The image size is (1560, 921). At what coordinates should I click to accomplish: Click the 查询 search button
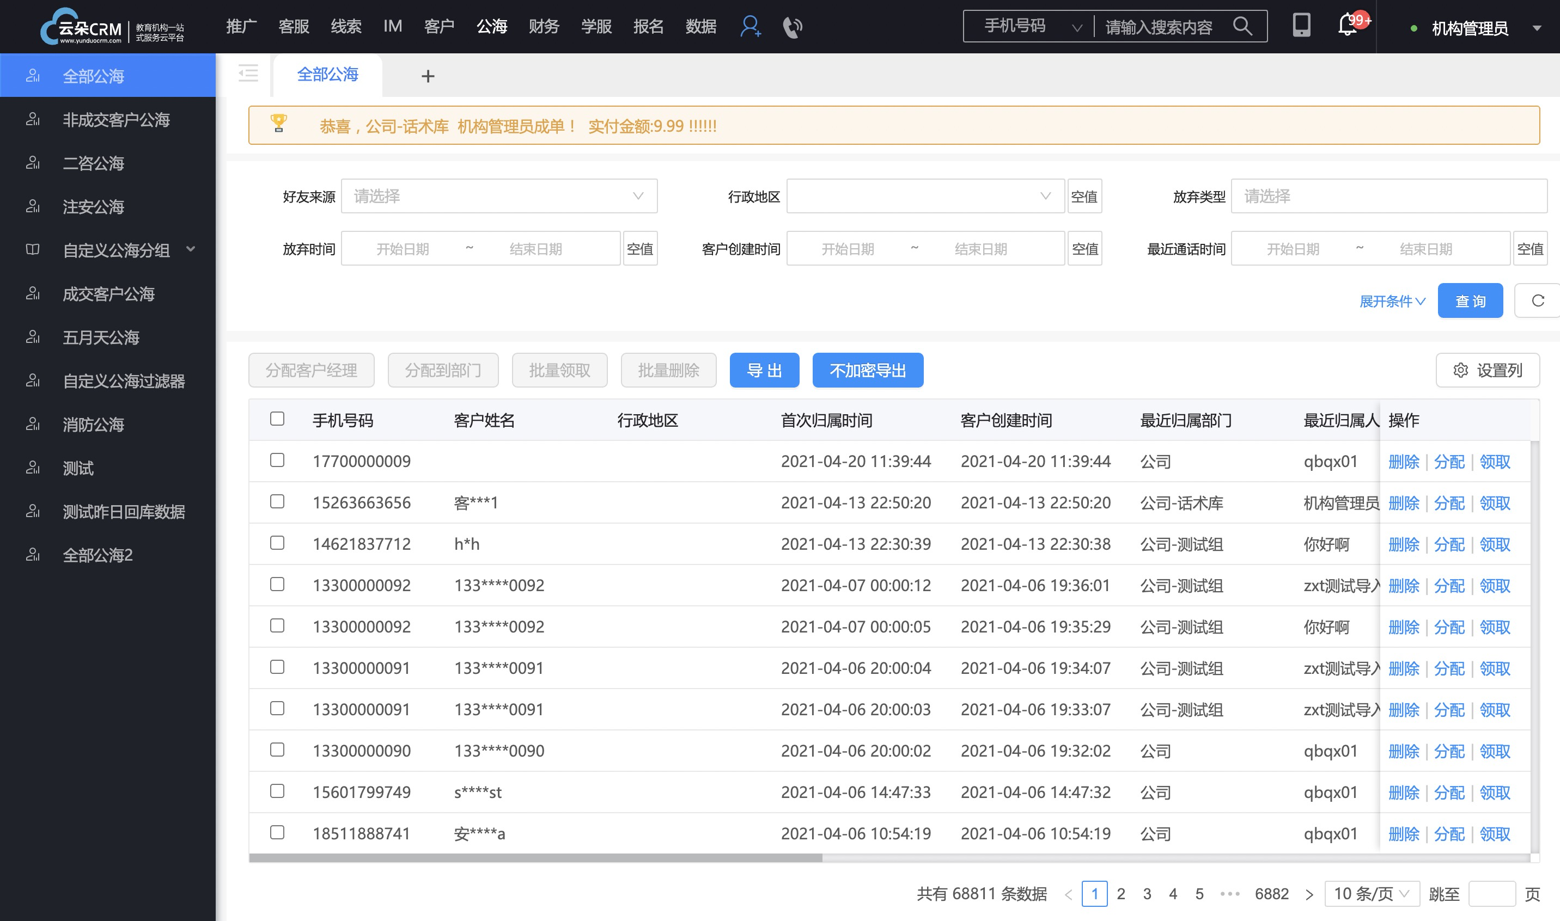pos(1471,302)
